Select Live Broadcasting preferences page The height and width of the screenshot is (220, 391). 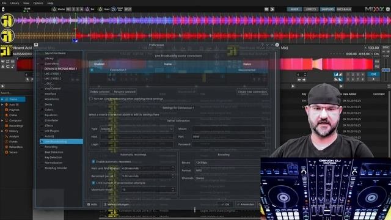61,141
